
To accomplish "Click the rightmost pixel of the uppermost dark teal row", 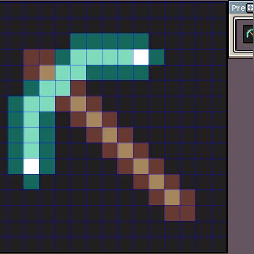I will (x=141, y=41).
